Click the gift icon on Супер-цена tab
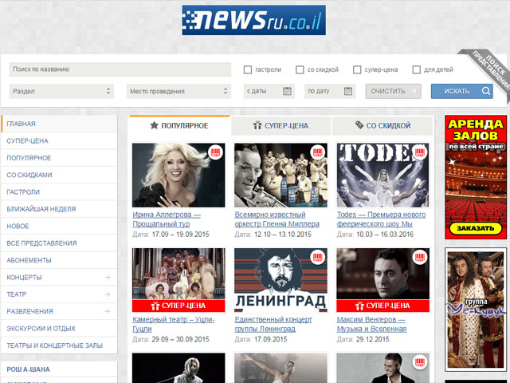Image resolution: width=510 pixels, height=383 pixels. coord(257,125)
